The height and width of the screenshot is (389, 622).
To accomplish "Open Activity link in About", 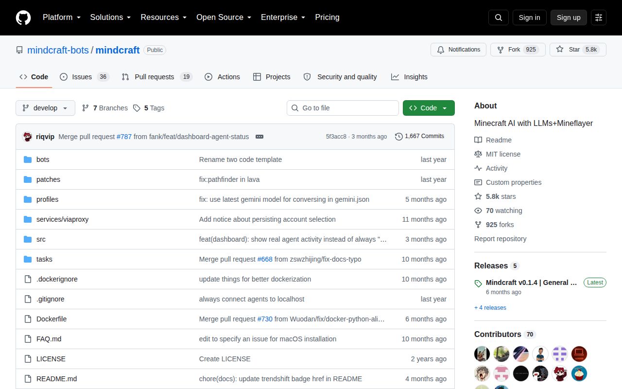I will (491, 168).
